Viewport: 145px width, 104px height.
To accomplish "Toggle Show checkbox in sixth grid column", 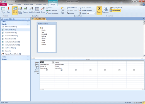I will pos(119,70).
